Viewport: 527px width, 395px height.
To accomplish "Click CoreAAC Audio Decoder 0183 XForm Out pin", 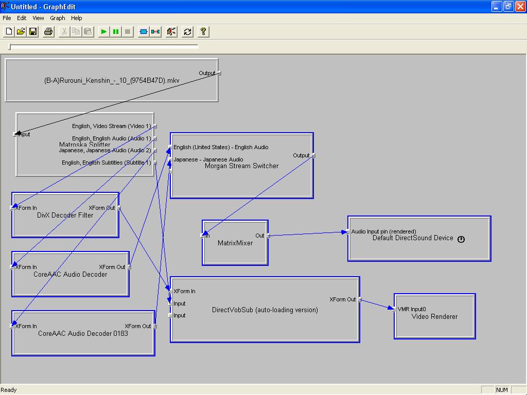I will pos(154,326).
